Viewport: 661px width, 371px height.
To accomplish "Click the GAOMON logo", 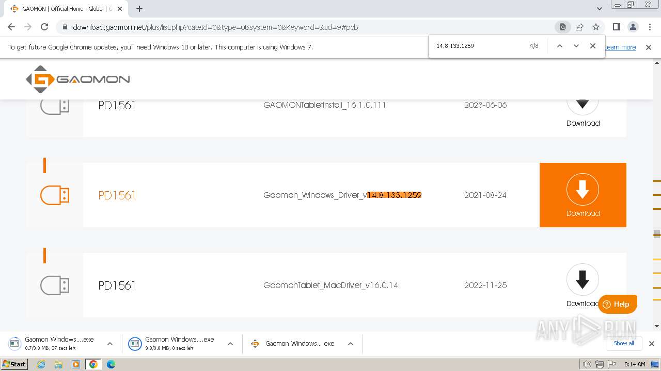I will (78, 79).
